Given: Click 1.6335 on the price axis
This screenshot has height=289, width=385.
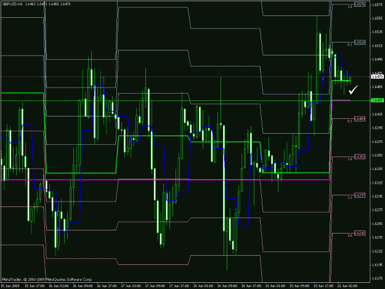Looking at the screenshot, I should (x=378, y=169).
